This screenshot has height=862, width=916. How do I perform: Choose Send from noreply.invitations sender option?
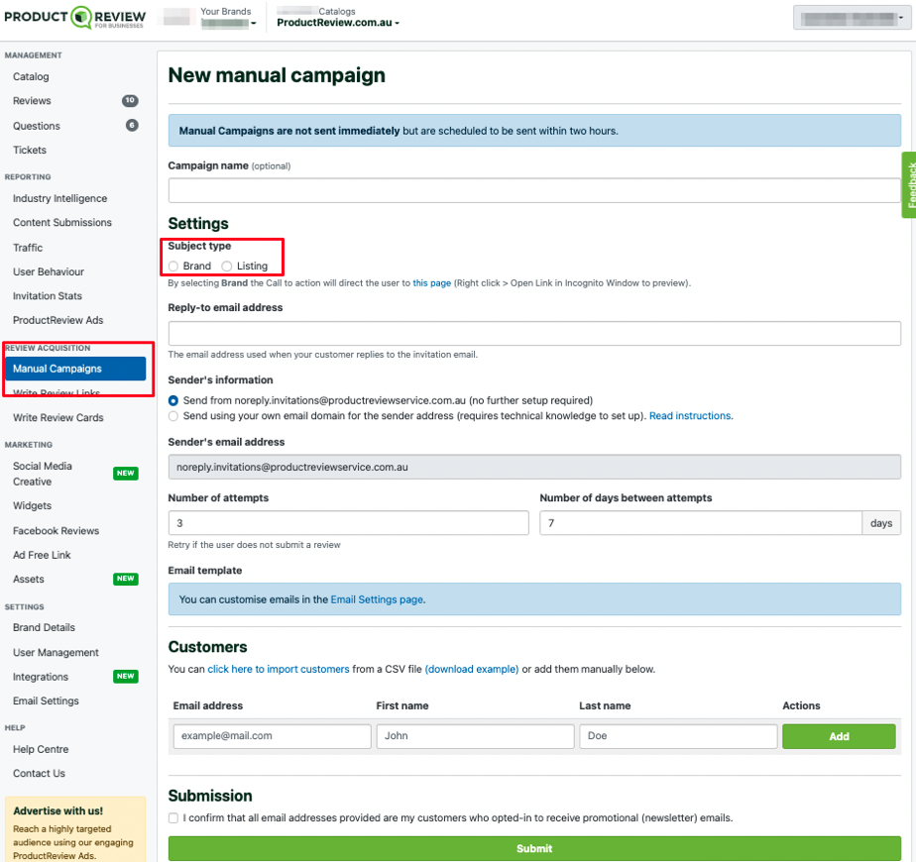pos(173,400)
